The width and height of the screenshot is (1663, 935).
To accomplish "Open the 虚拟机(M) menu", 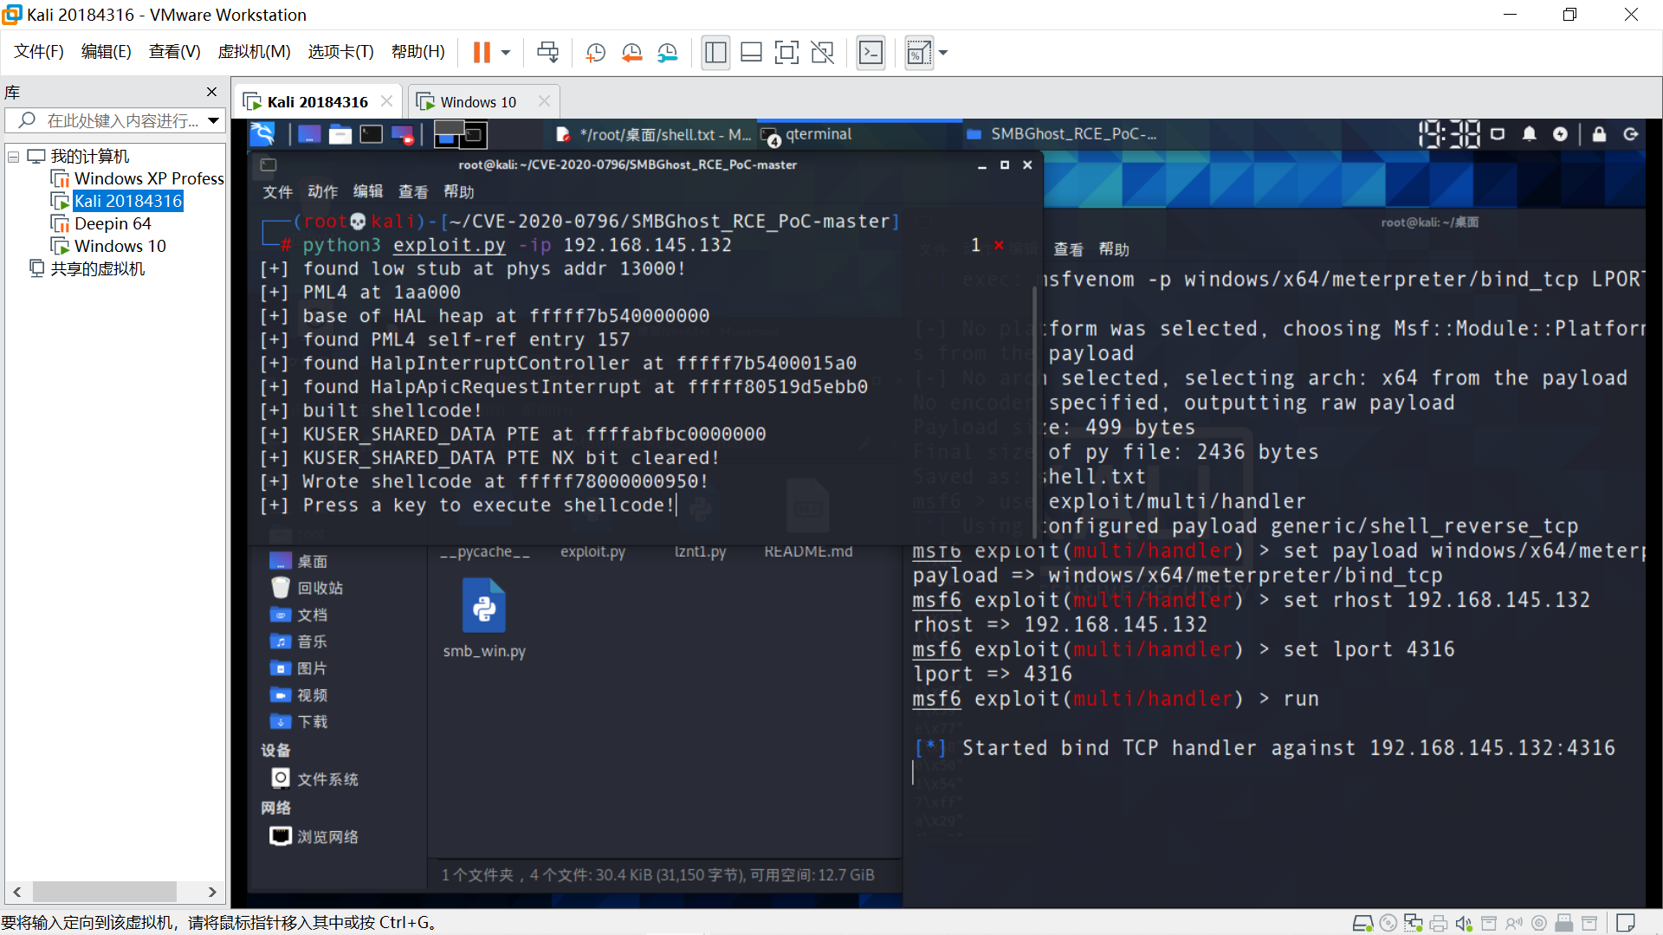I will [x=254, y=52].
